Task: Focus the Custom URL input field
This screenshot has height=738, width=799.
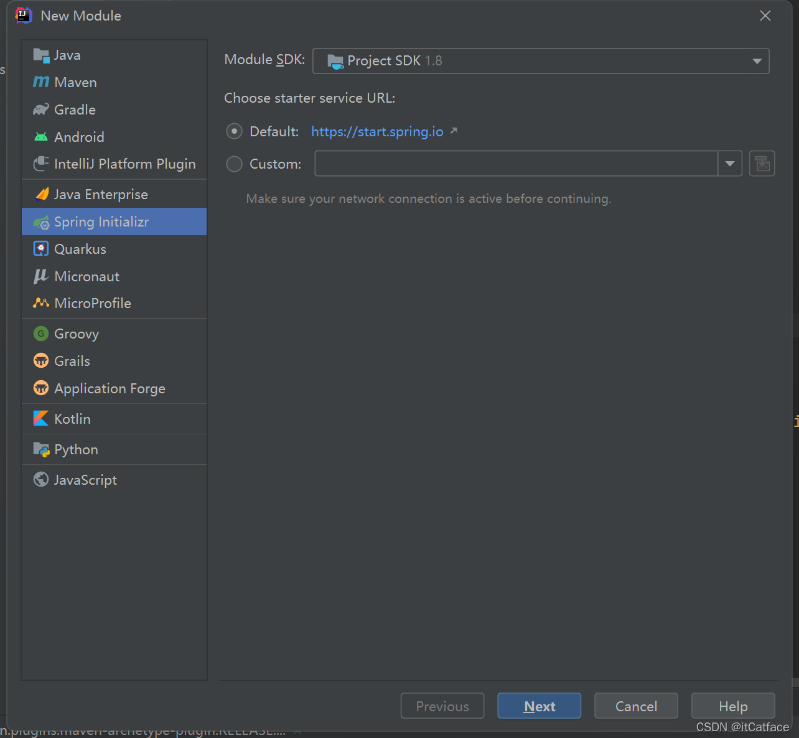Action: (x=516, y=164)
